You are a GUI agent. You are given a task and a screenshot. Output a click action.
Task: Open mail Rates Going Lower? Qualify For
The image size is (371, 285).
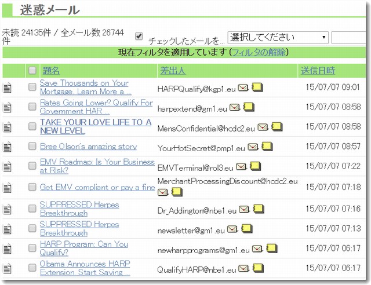(96, 107)
